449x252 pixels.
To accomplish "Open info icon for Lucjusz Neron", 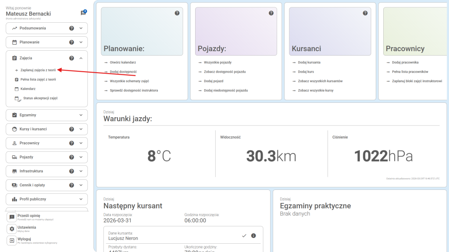I will click(x=253, y=236).
